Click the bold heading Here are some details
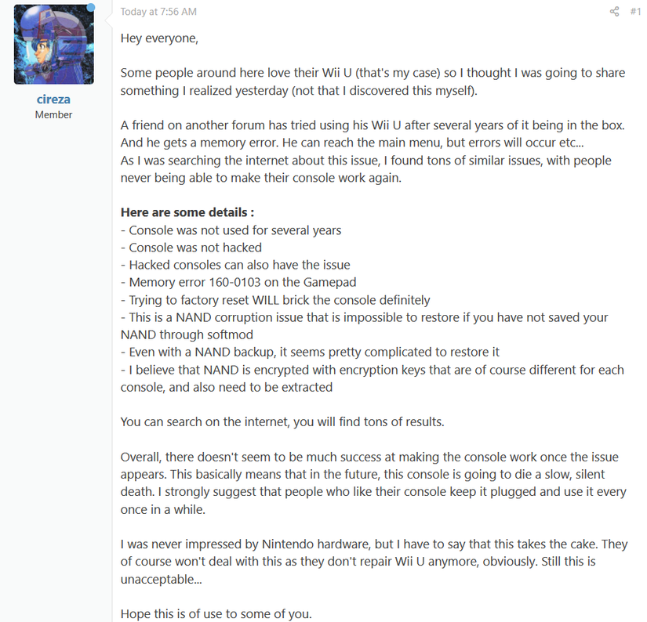Image resolution: width=647 pixels, height=622 pixels. [176, 212]
